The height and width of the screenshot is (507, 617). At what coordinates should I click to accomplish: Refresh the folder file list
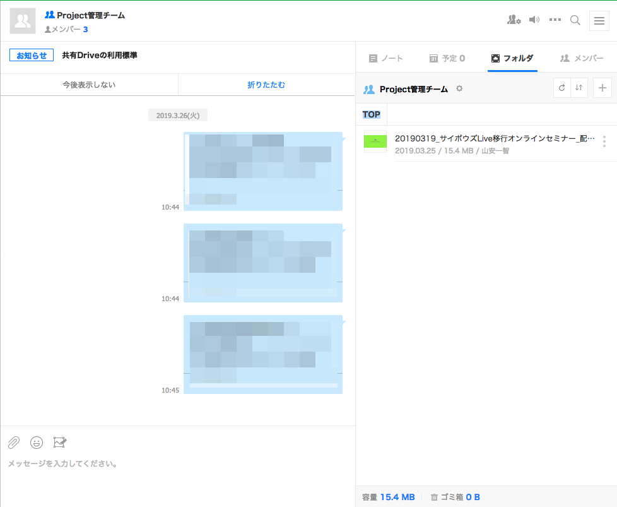click(x=561, y=88)
